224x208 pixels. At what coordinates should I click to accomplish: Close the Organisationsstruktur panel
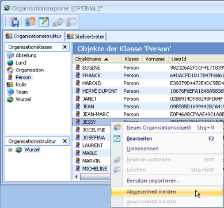(x=65, y=141)
